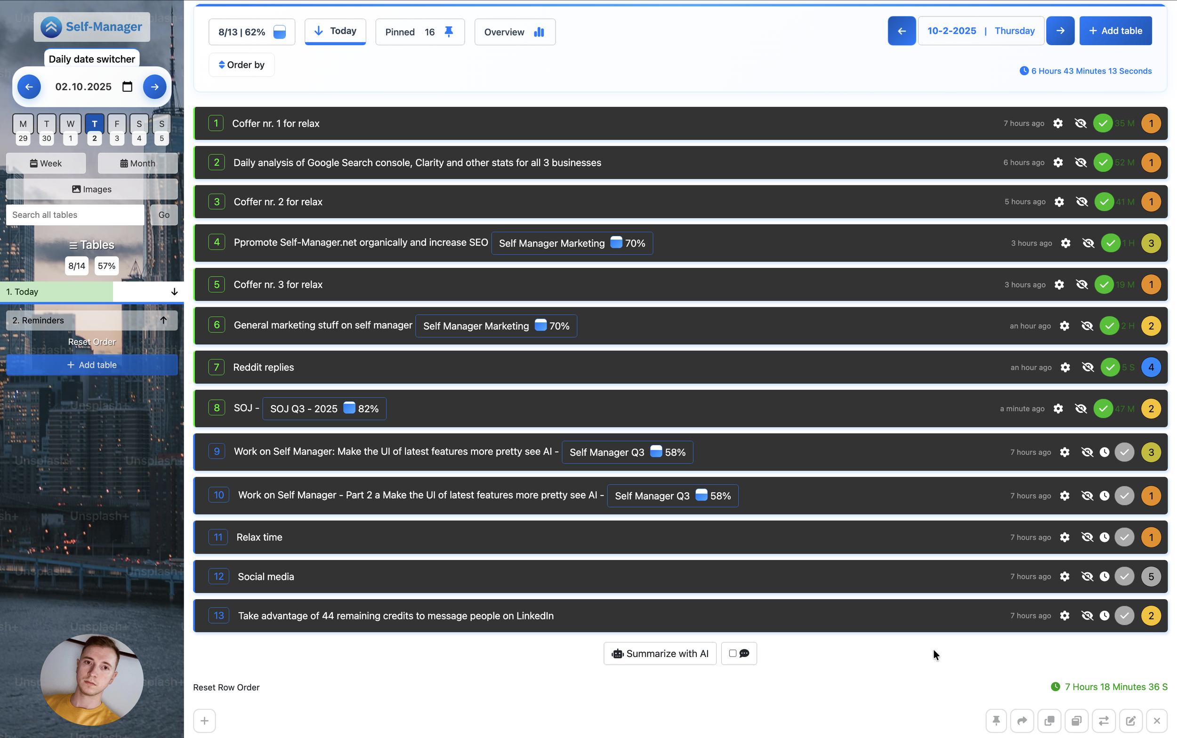Hide the Coffer nr. 1 for relax row
The image size is (1177, 738).
click(1081, 123)
